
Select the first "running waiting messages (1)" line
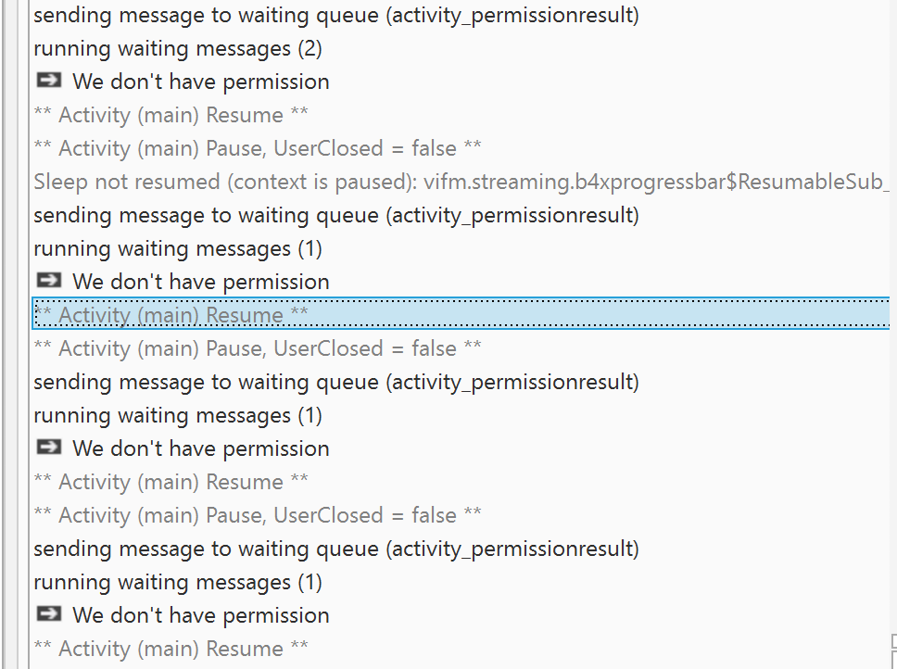pyautogui.click(x=178, y=248)
